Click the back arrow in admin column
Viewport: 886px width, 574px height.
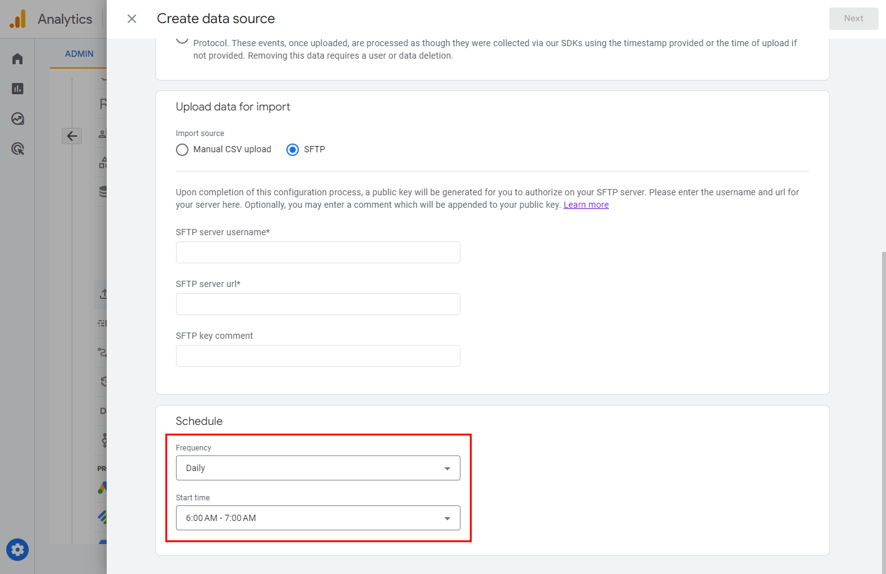point(72,135)
